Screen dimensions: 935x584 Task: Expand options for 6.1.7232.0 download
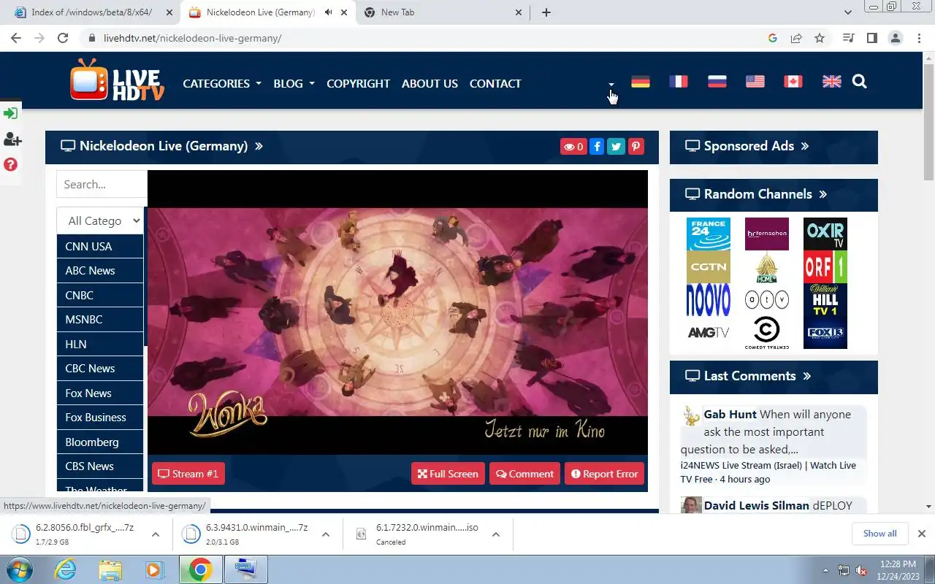496,534
